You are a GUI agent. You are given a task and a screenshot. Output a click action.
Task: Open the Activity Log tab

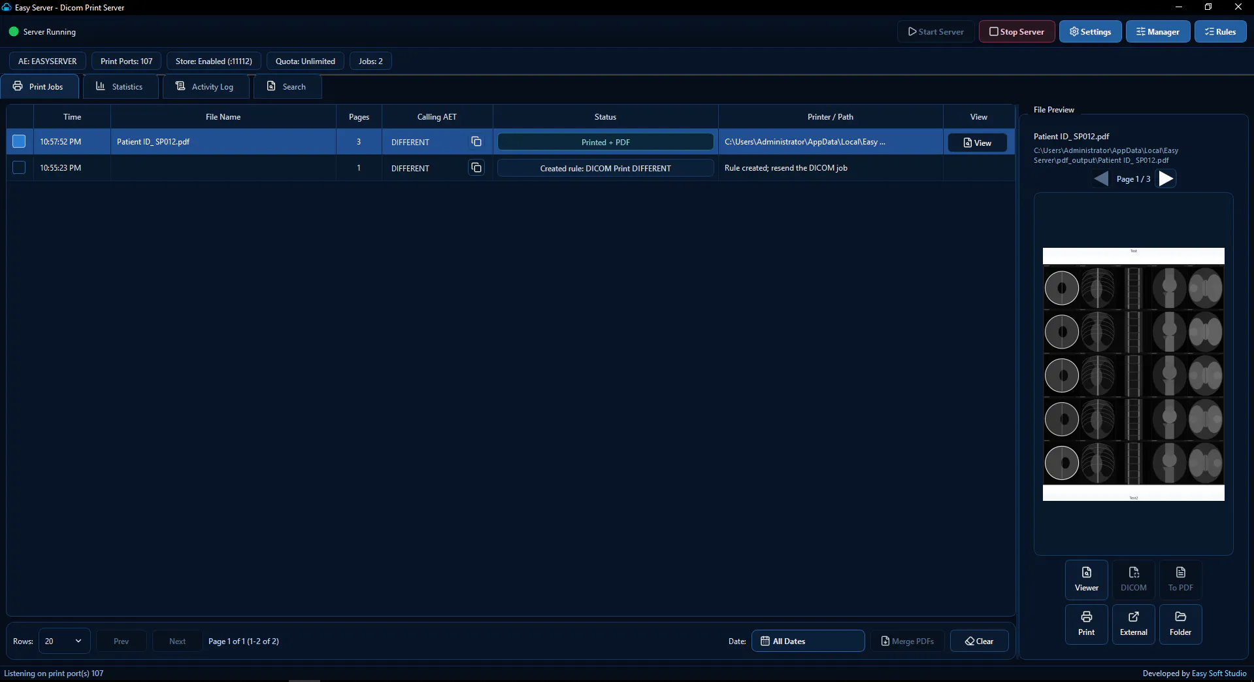coord(205,86)
